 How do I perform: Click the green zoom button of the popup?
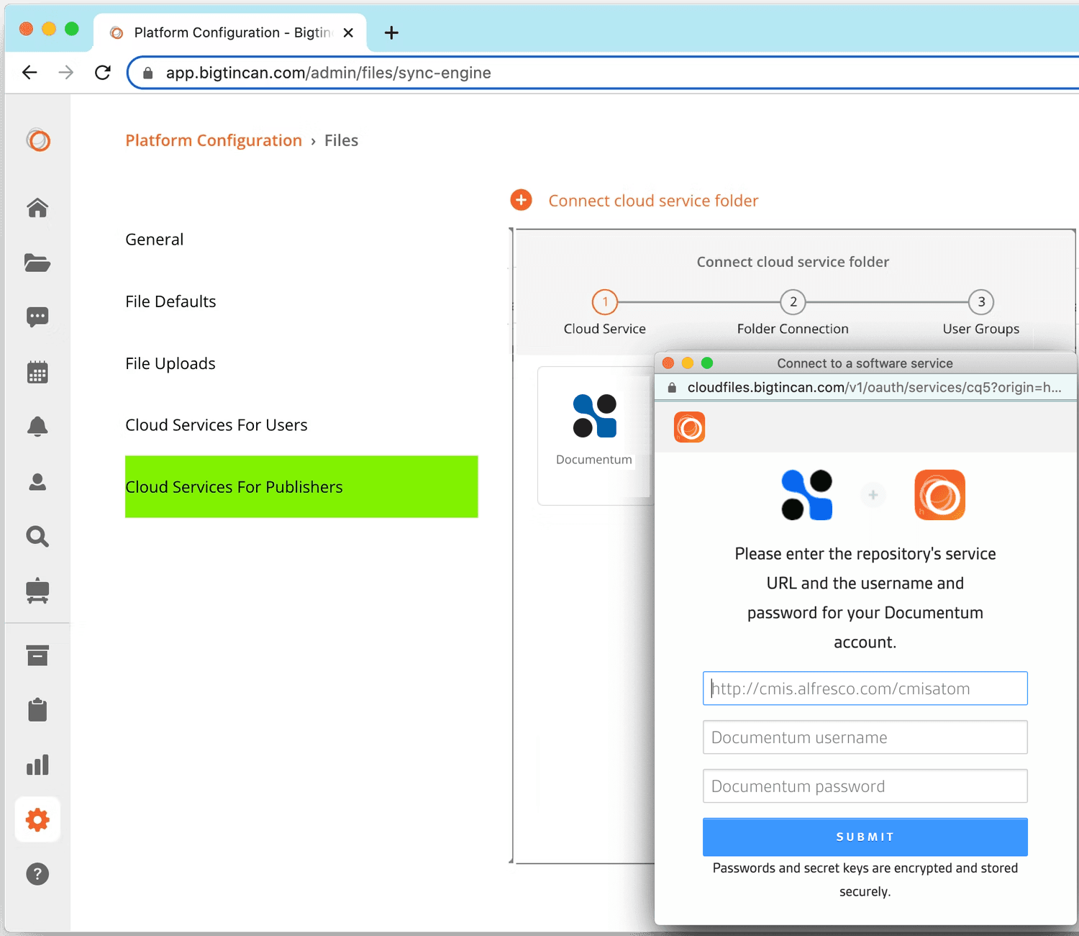(707, 363)
